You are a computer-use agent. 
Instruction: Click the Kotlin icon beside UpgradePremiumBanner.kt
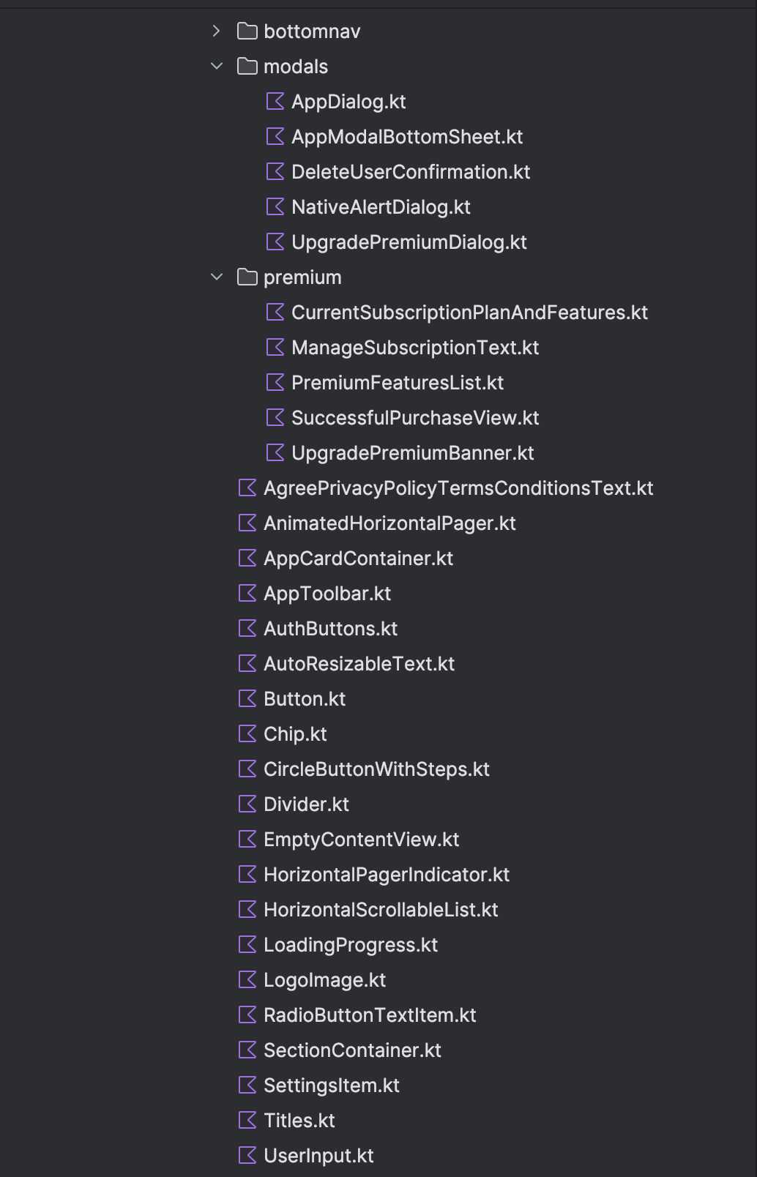275,452
